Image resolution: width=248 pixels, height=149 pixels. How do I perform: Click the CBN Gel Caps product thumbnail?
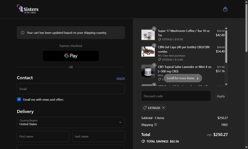coord(148,51)
